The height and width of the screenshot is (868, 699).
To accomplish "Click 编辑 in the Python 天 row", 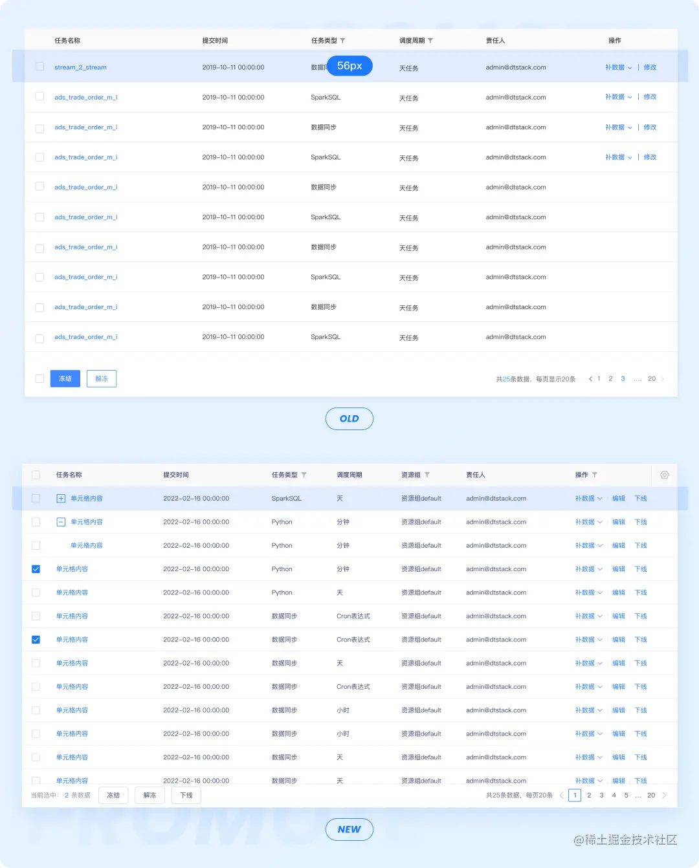I will click(619, 592).
